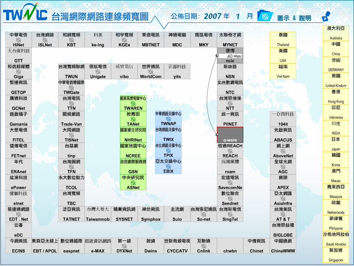Click the Japan country box

pyautogui.click(x=336, y=144)
